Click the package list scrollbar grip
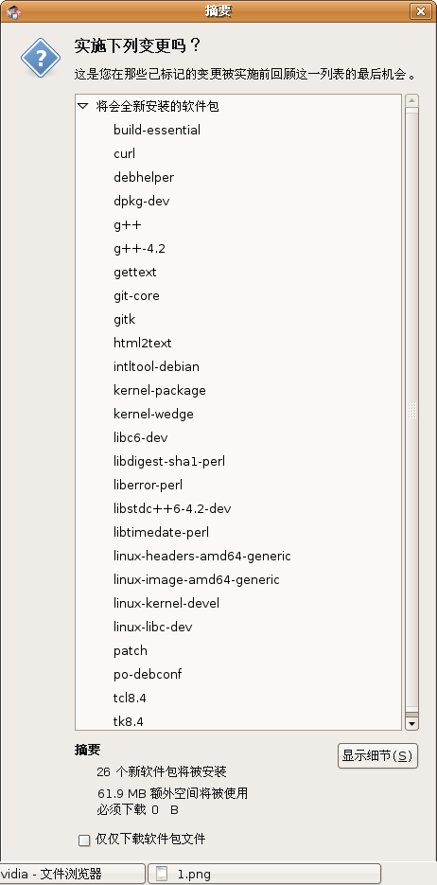Viewport: 437px width, 885px height. pos(411,411)
